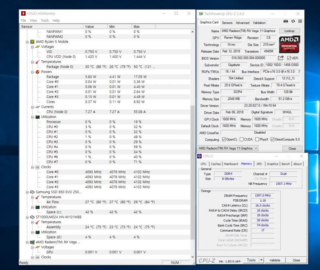Open the GPU-Z hamburger menu icon
Screen dimensions: 320x270
(300, 21)
